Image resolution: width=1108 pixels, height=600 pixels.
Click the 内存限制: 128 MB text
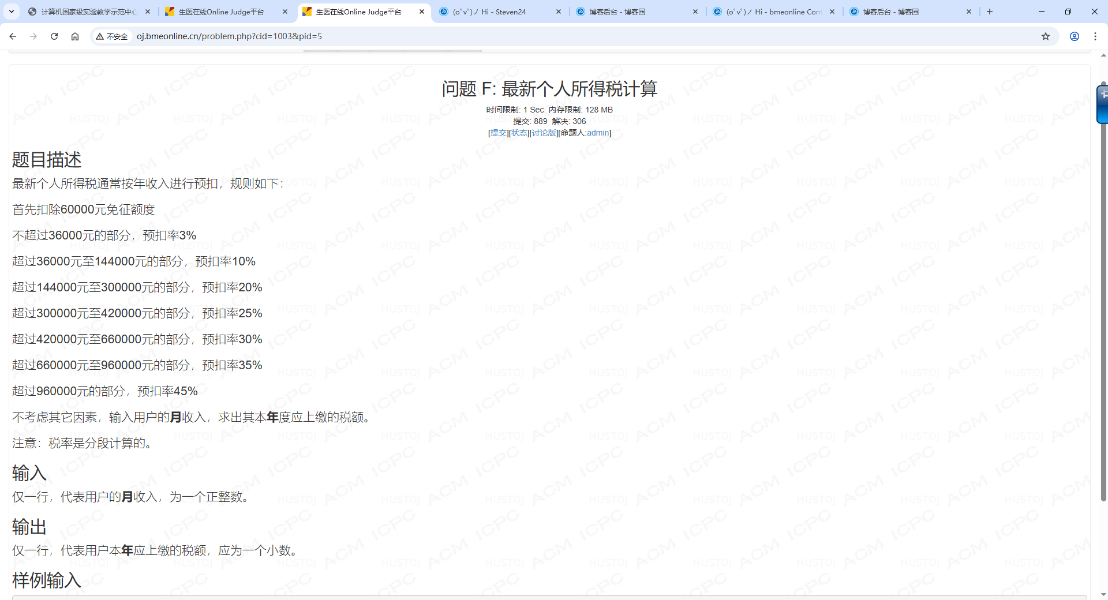click(581, 110)
